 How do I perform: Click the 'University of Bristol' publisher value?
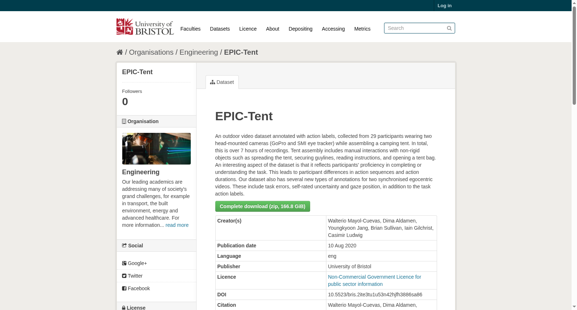pos(349,266)
